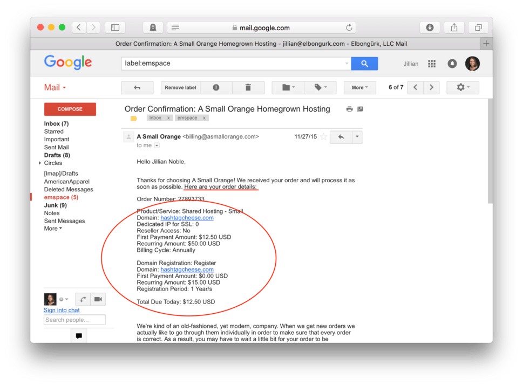Remove the emspace label with x
This screenshot has width=523, height=386.
[x=204, y=118]
